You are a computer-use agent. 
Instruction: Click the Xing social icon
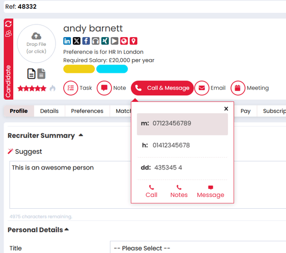(x=105, y=41)
